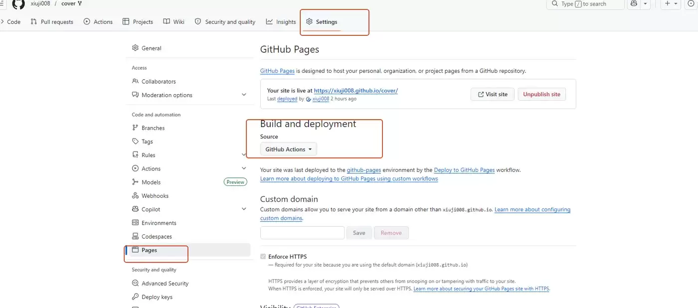Viewport: 698px width, 308px height.
Task: Click the plus create-new icon in the header
Action: coord(668,3)
